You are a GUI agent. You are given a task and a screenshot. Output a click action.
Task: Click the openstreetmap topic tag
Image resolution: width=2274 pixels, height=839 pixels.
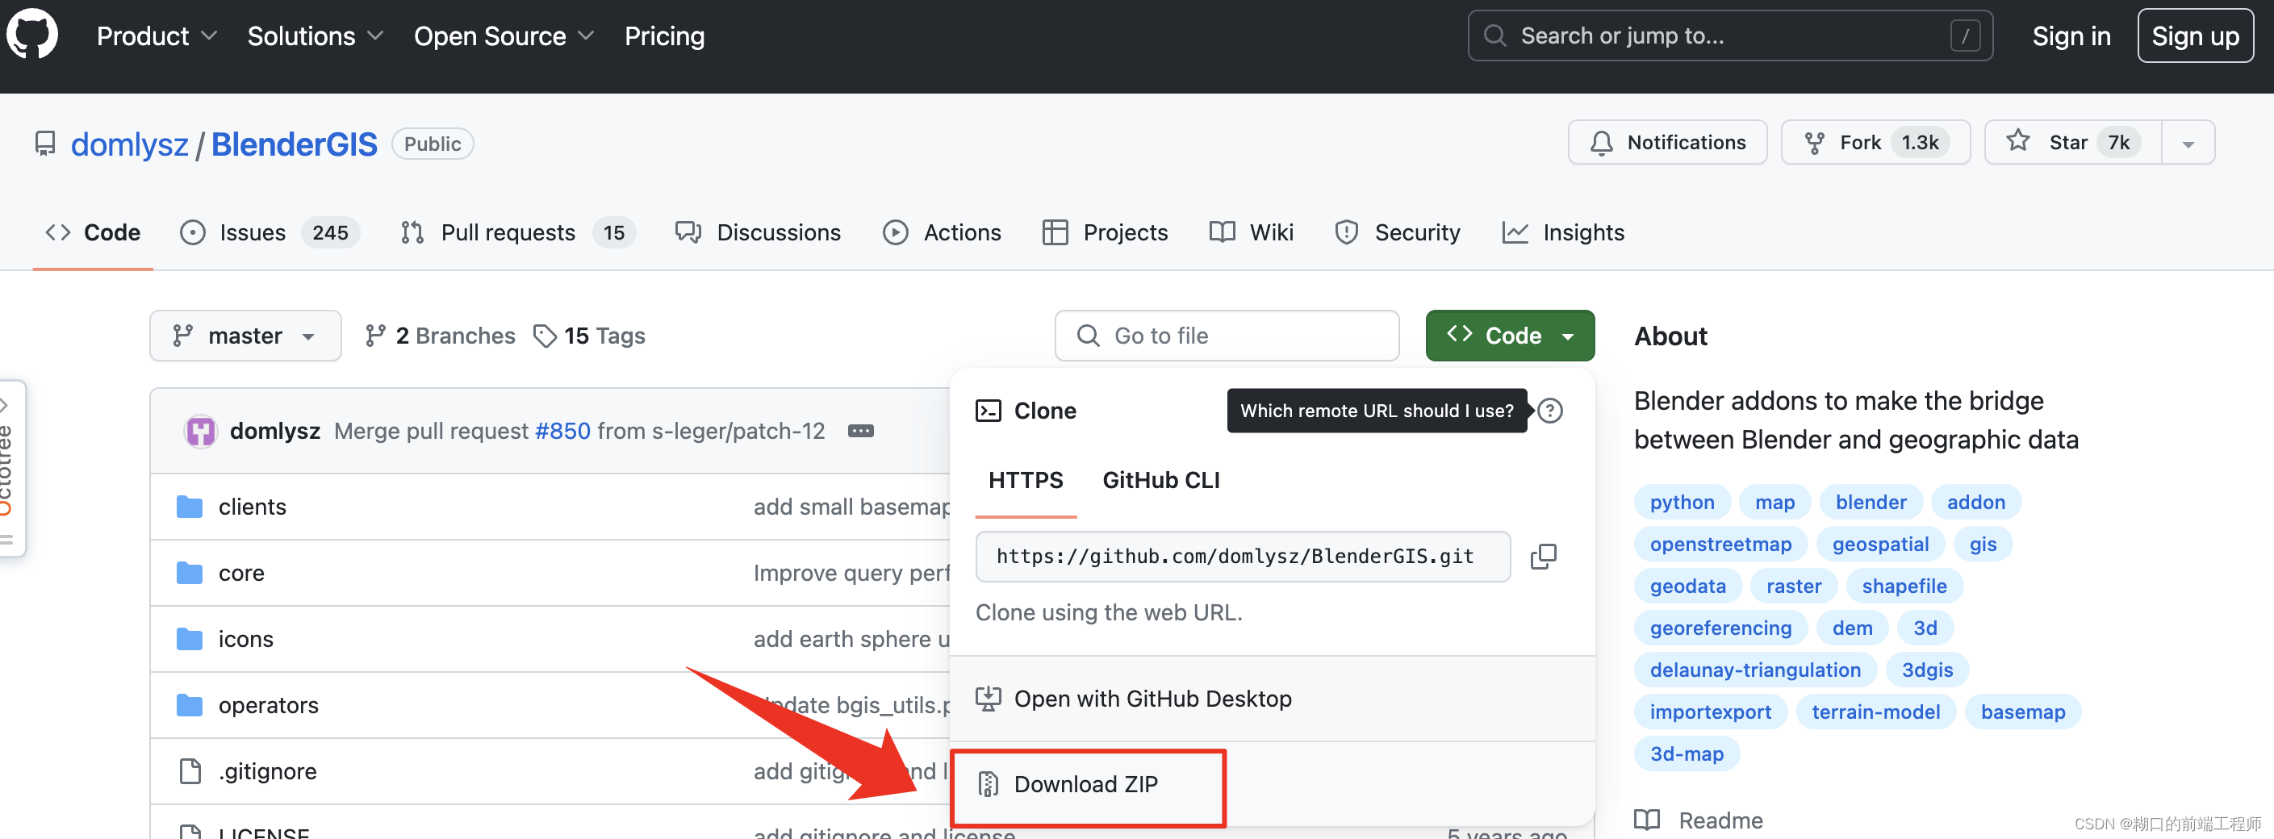[x=1720, y=545]
